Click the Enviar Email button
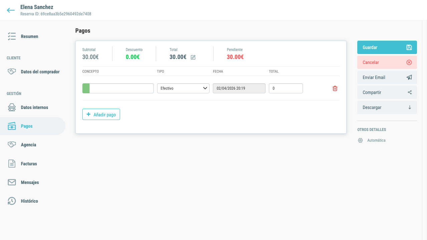 click(387, 77)
